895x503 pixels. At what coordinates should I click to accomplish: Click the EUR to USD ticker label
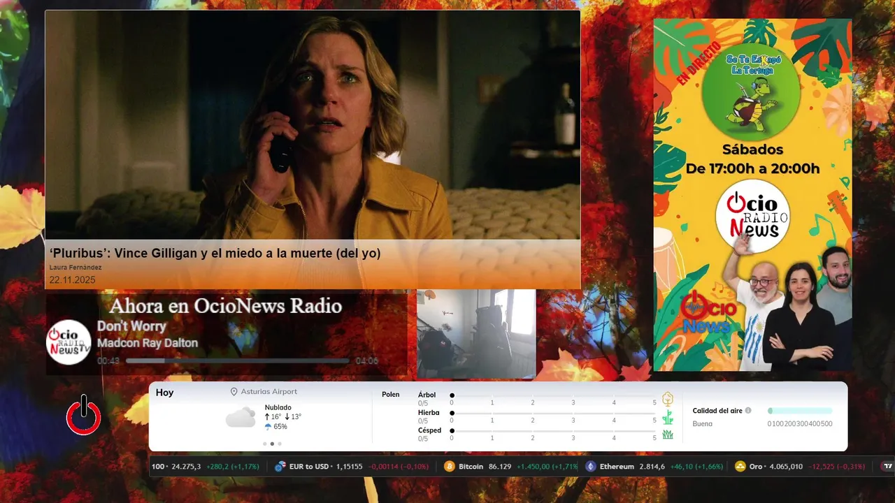309,467
